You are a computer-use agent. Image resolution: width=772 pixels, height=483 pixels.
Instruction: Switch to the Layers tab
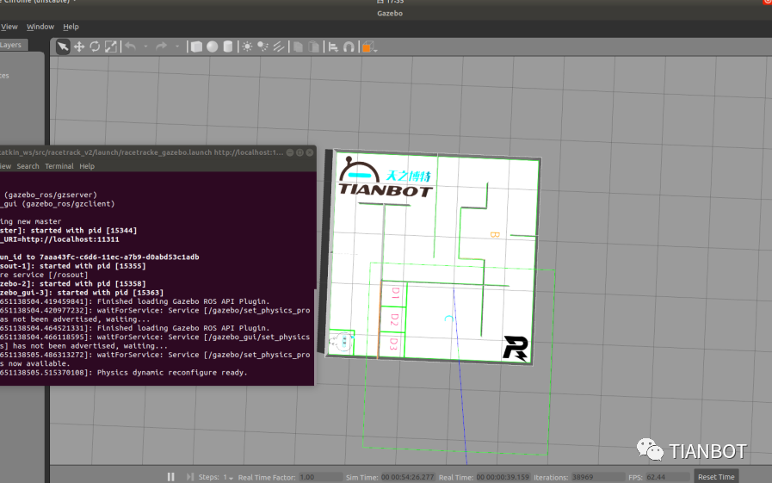pyautogui.click(x=11, y=45)
